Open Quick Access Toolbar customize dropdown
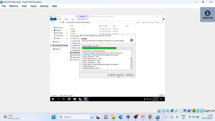The width and height of the screenshot is (215, 121). click(x=59, y=16)
